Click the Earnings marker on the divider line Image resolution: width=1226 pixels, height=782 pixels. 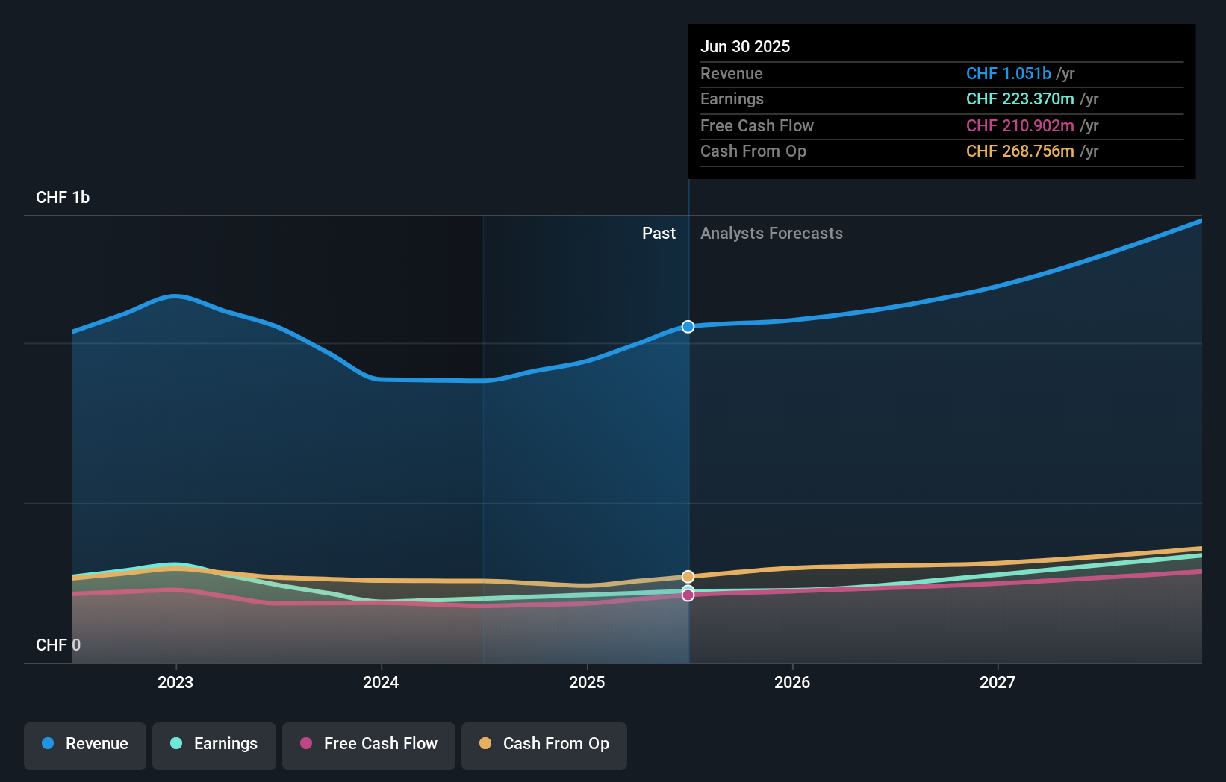688,589
